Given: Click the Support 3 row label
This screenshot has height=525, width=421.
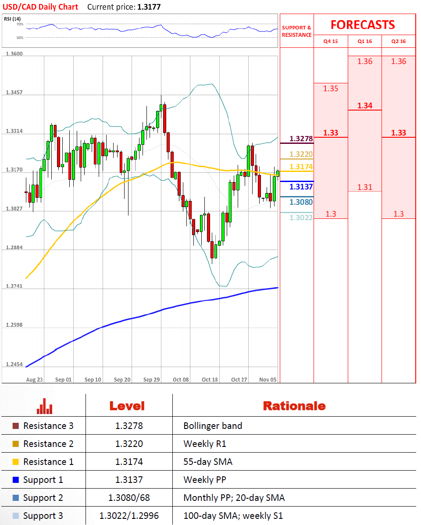Looking at the screenshot, I should pyautogui.click(x=43, y=516).
